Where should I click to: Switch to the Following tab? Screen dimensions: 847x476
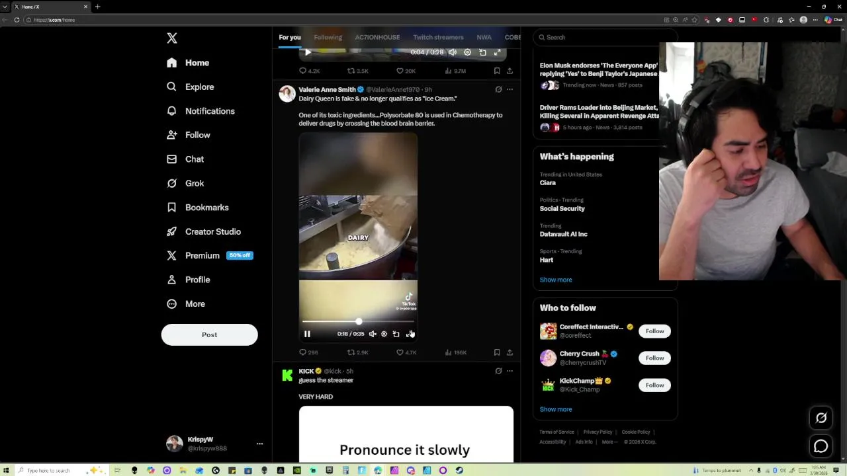click(x=328, y=37)
